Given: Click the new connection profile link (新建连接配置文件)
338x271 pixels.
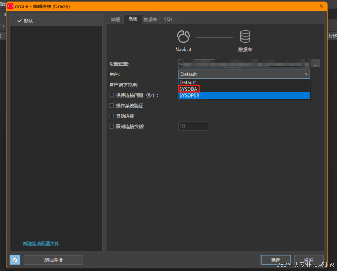Looking at the screenshot, I should 39,244.
